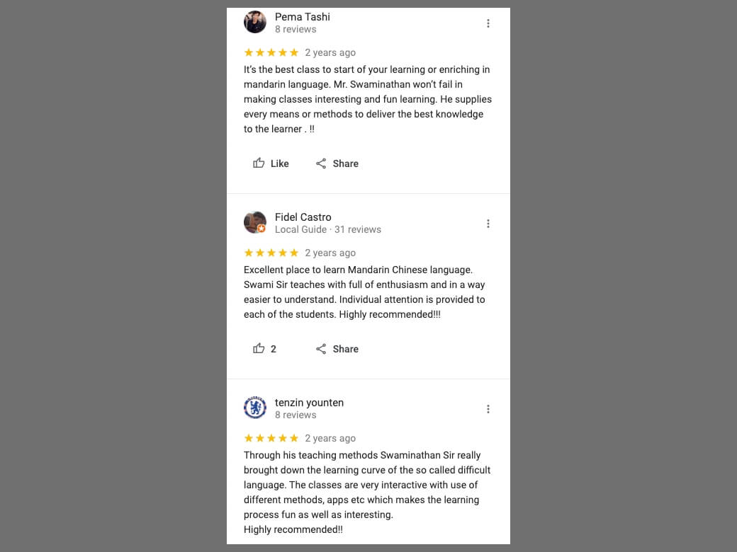This screenshot has height=552, width=737.
Task: Open Pema Tashi's reviewer profile name
Action: 302,17
